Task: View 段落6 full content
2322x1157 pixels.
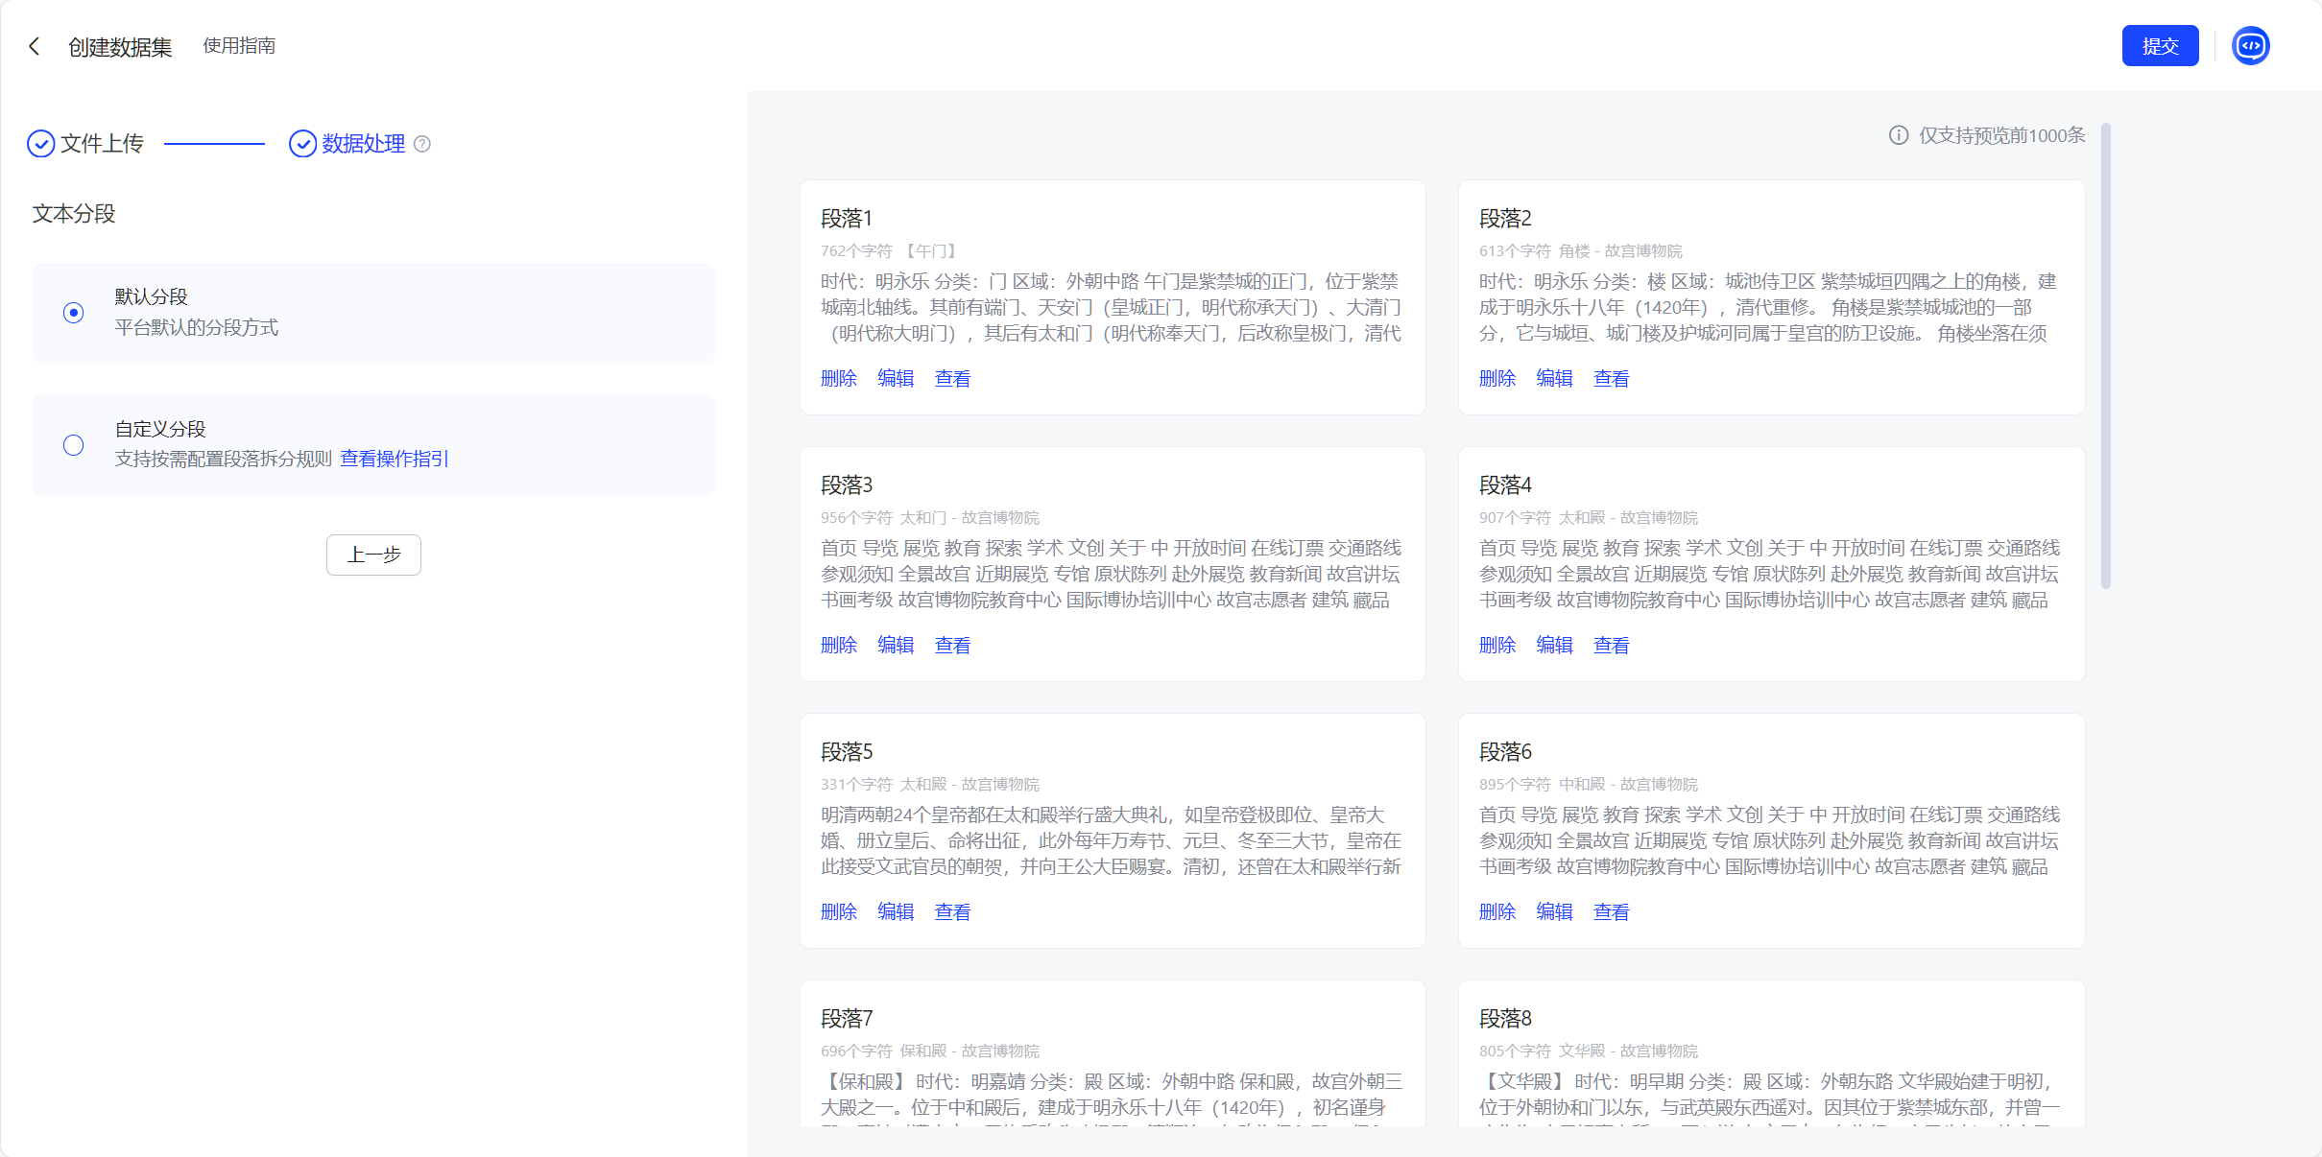Action: (x=1611, y=912)
